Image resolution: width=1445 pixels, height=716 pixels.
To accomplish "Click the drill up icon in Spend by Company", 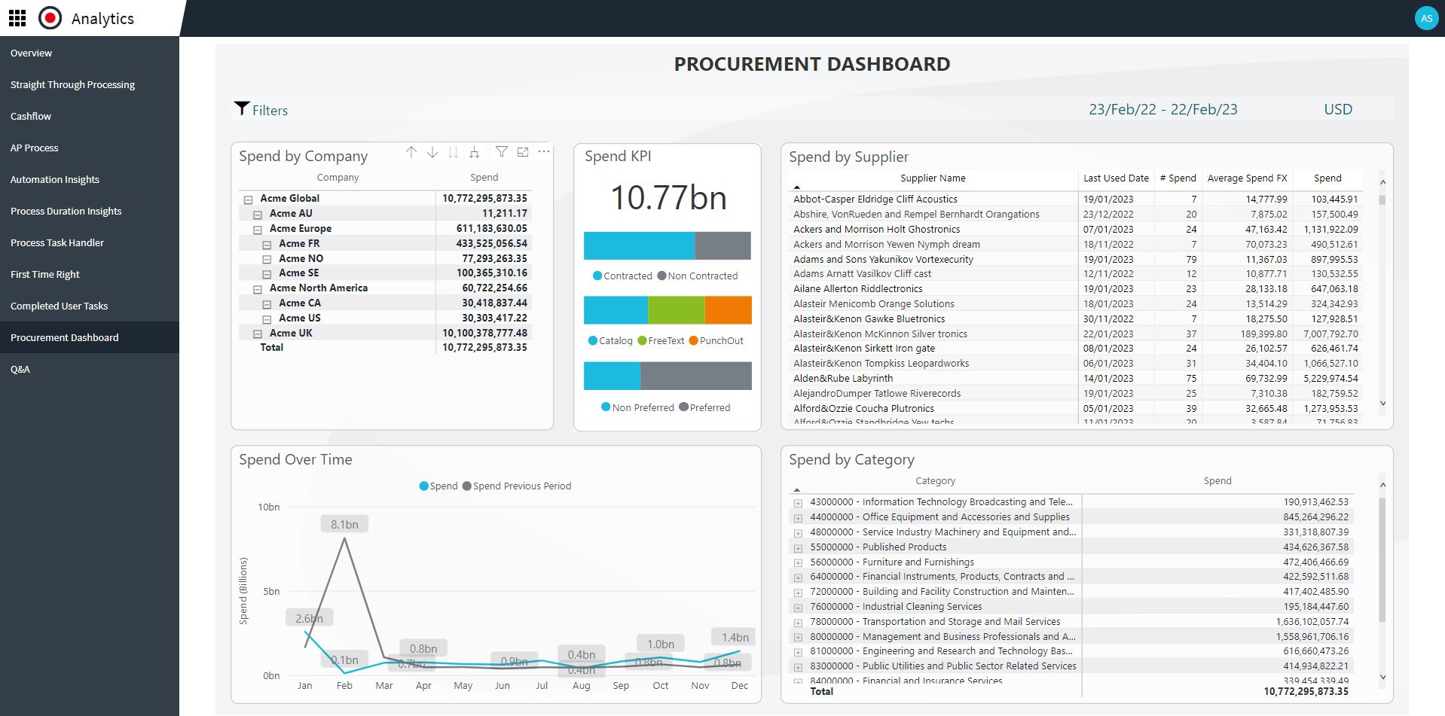I will pyautogui.click(x=412, y=152).
